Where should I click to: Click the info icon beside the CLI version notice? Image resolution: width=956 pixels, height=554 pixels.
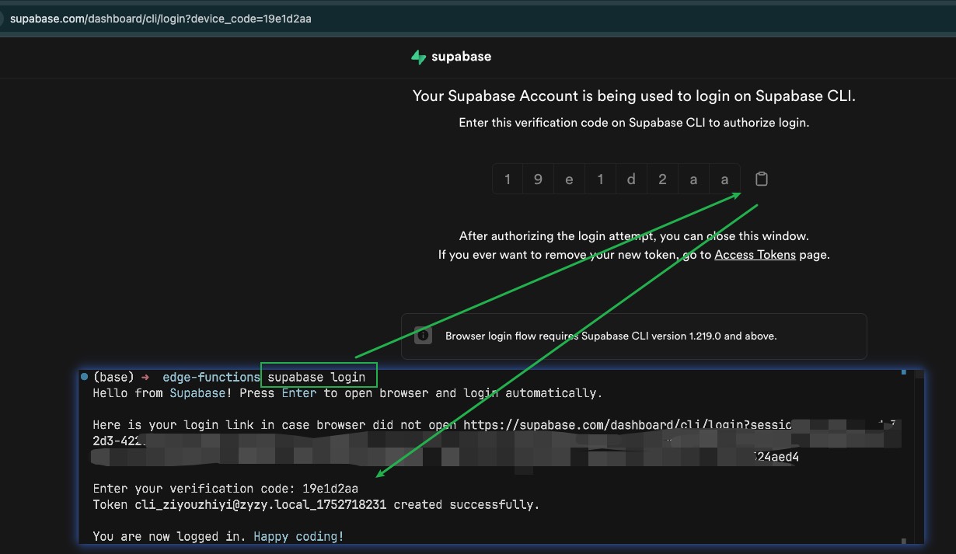pos(423,336)
